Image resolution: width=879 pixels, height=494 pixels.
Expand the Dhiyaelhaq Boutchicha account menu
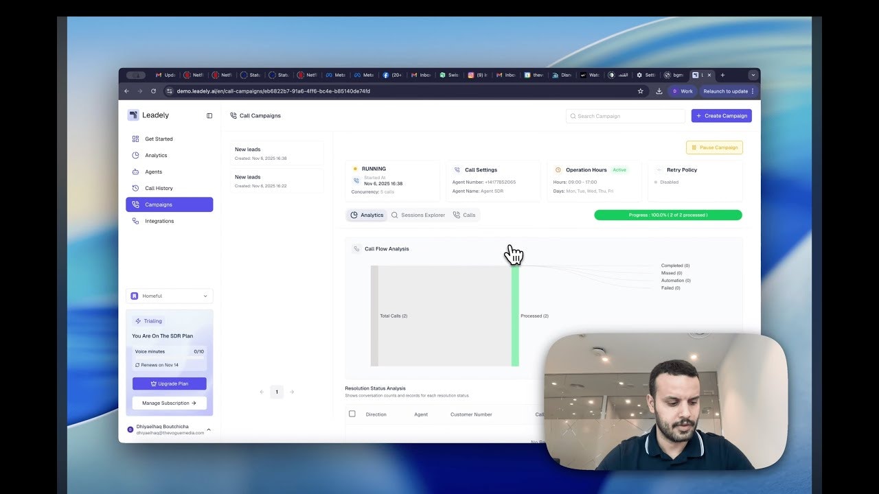tap(209, 430)
